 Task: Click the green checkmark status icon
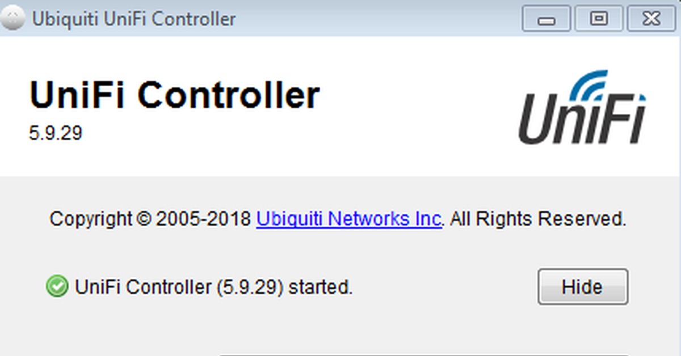(x=57, y=287)
